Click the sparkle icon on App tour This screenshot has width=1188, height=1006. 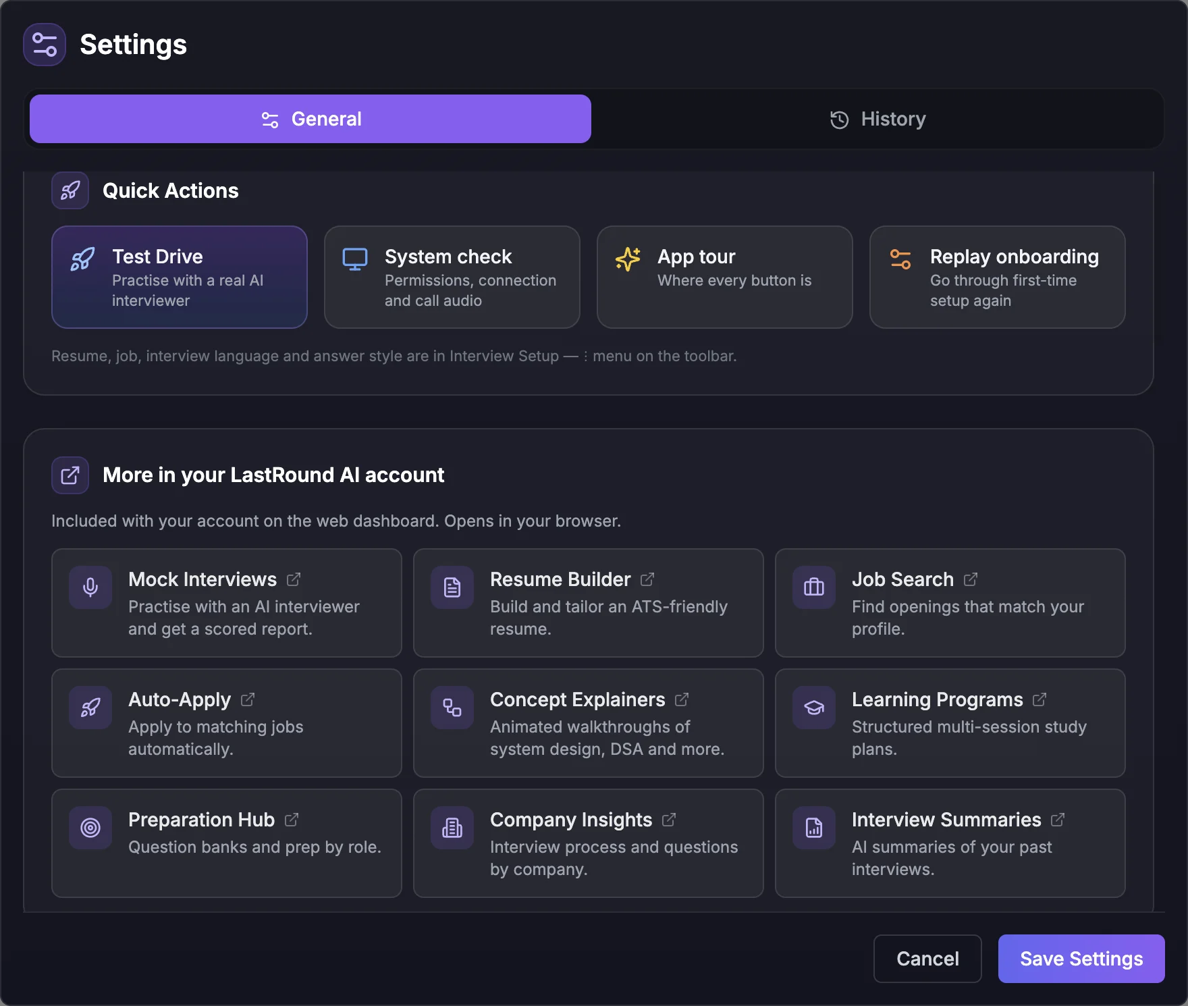pos(628,259)
